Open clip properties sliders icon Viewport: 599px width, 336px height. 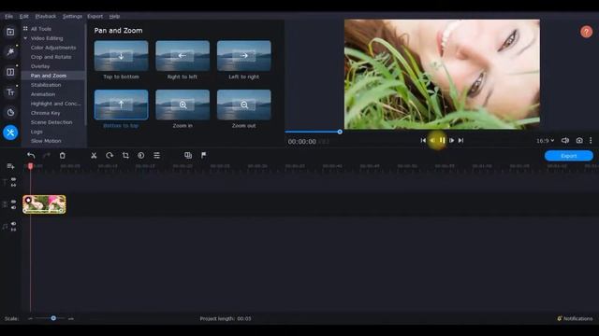point(156,156)
